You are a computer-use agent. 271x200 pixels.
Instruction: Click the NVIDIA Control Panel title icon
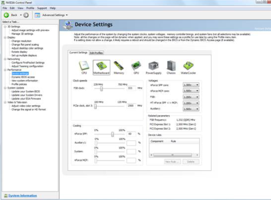point(3,2)
